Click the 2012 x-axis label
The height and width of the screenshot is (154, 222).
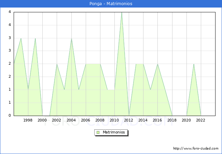(x=129, y=120)
